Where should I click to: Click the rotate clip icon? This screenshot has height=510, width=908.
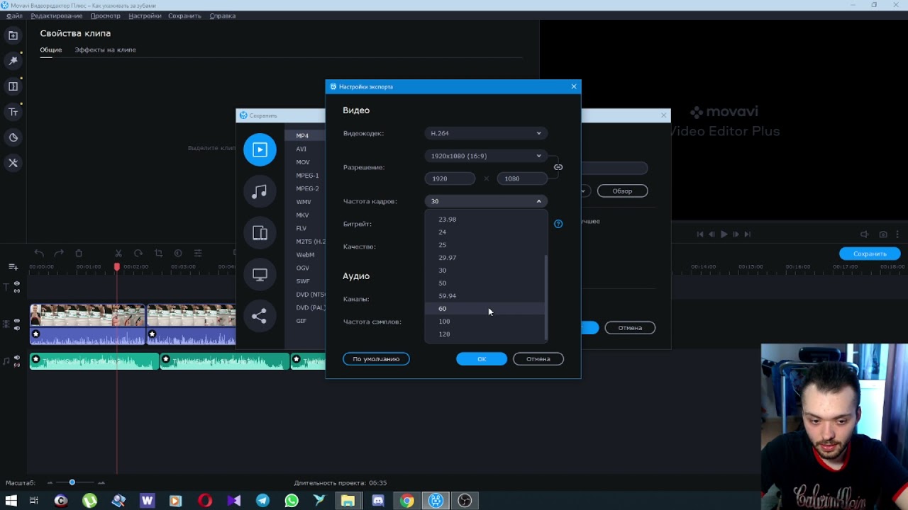(138, 254)
